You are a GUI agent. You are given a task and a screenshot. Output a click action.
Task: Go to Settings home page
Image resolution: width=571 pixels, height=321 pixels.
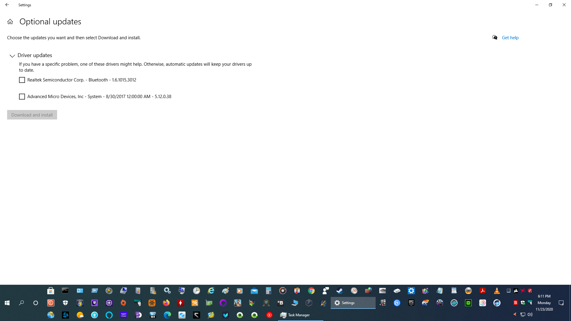click(10, 22)
